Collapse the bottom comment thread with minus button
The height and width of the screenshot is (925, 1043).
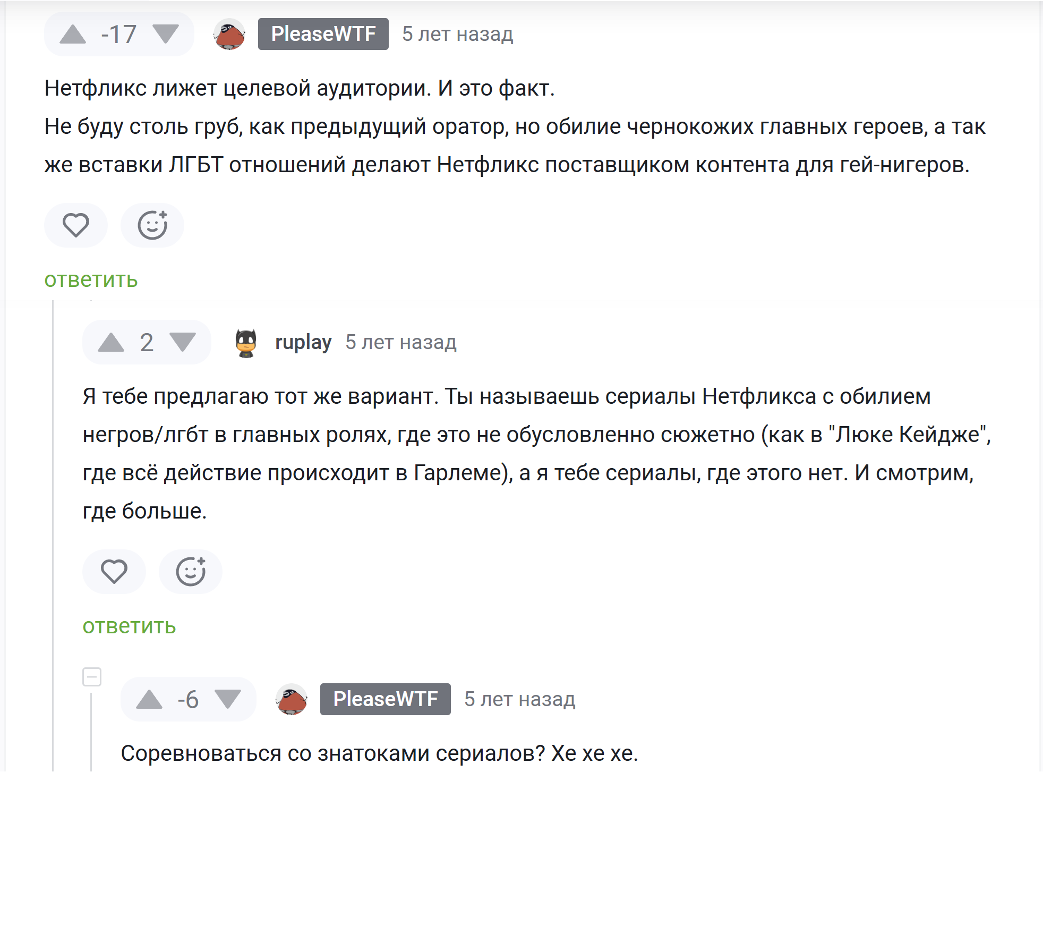(x=92, y=676)
